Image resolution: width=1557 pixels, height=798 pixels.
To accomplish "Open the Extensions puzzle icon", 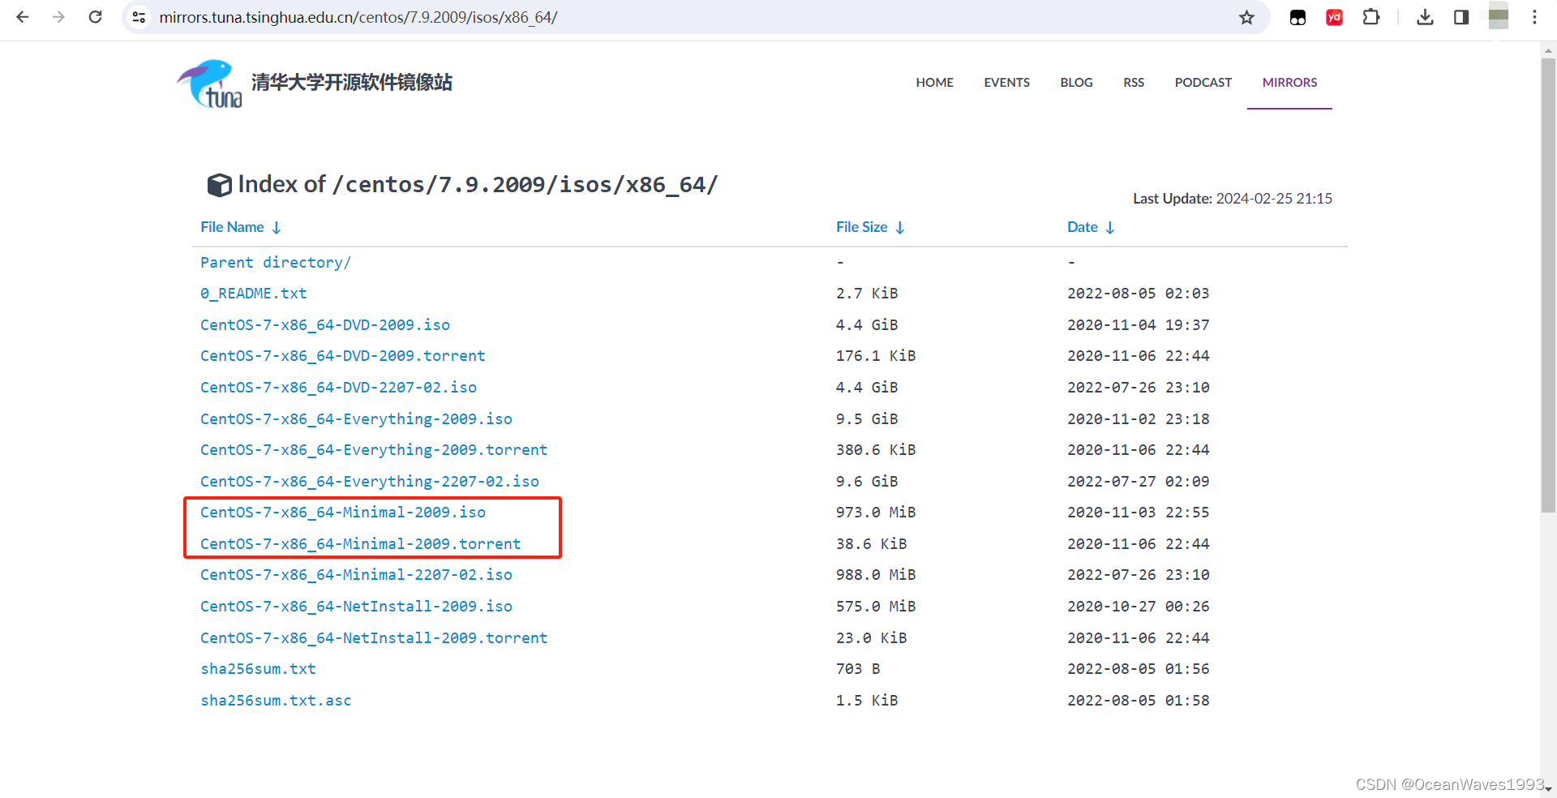I will click(1370, 17).
